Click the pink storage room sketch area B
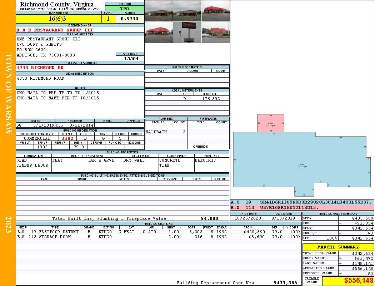375x286 pixels. [271, 123]
